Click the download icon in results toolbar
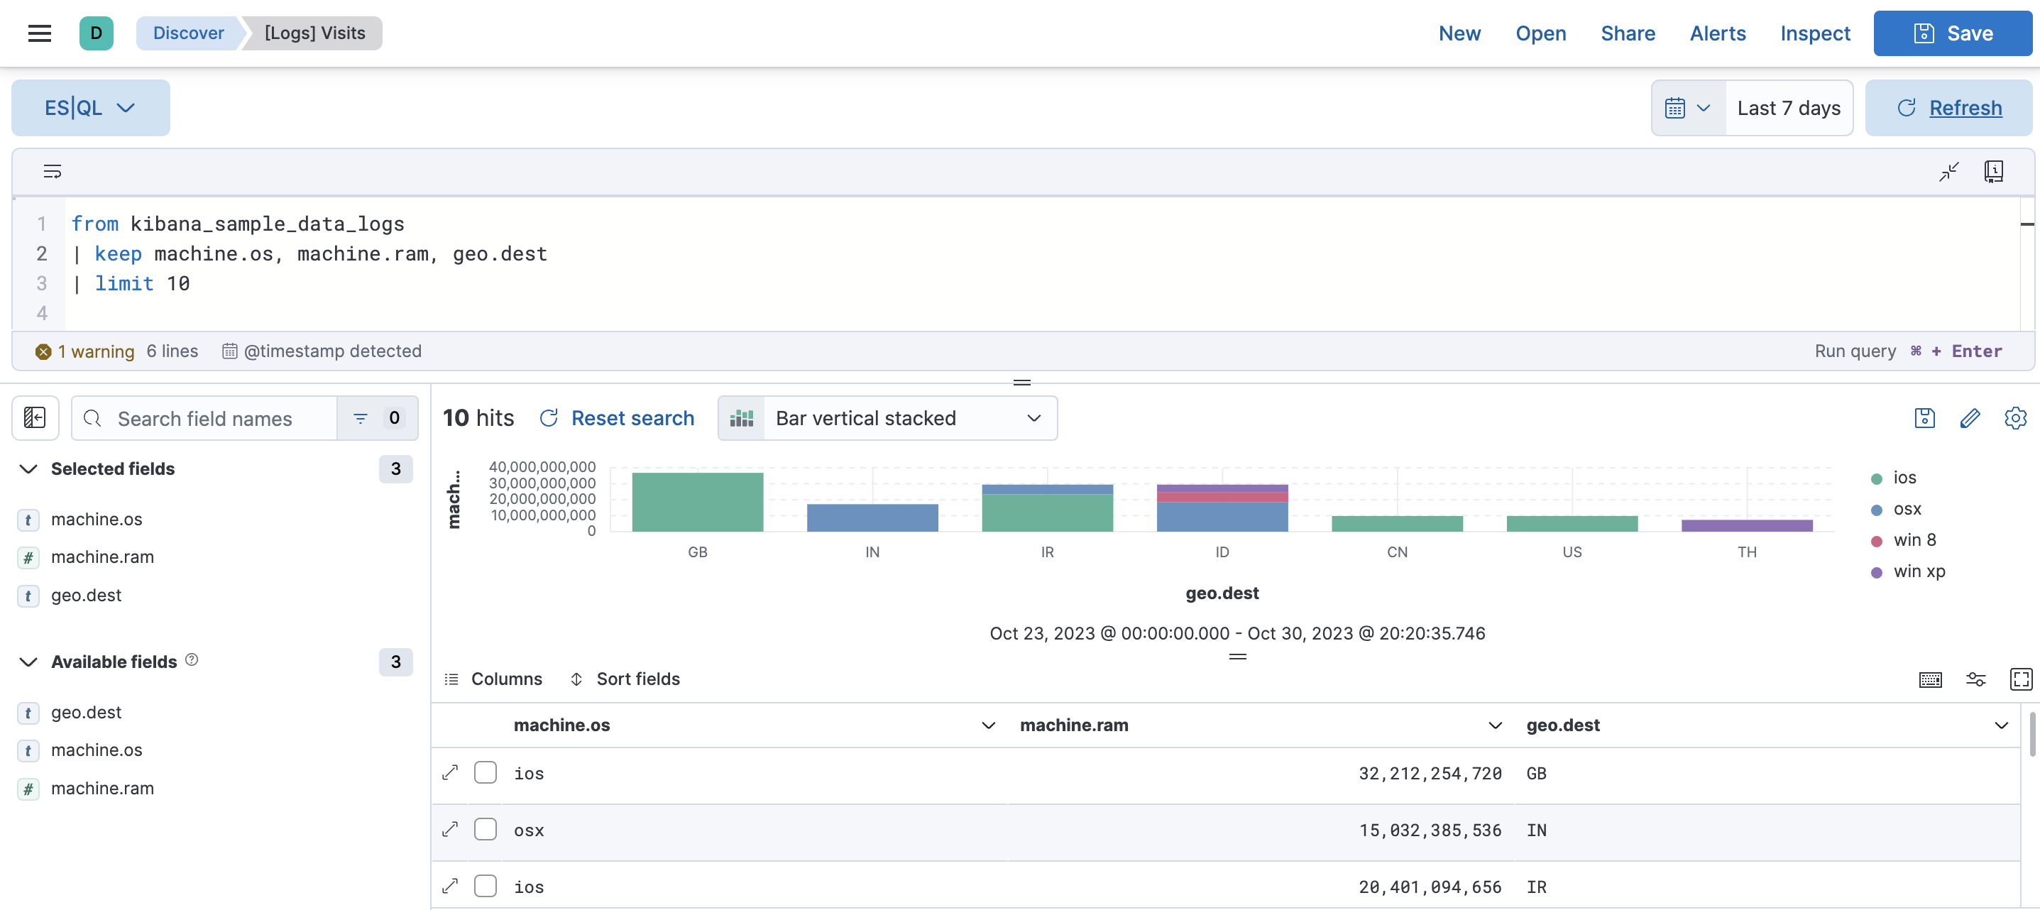Viewport: 2040px width, 910px height. [x=1926, y=418]
